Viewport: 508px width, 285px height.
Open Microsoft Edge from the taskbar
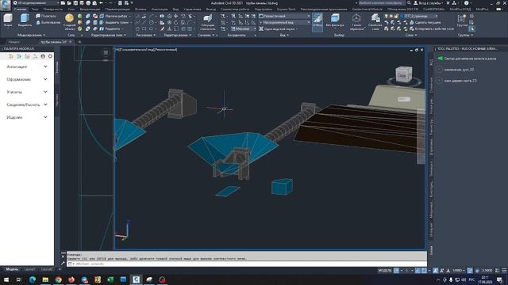coord(33,279)
